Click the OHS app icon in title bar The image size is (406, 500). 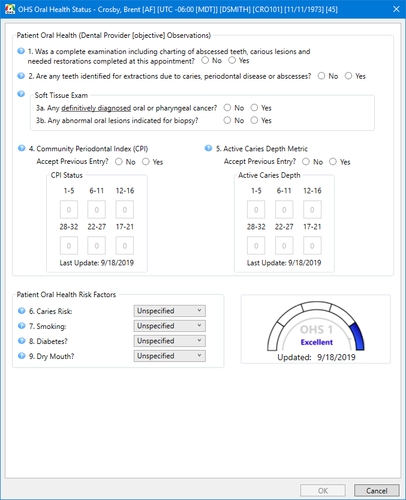[10, 9]
